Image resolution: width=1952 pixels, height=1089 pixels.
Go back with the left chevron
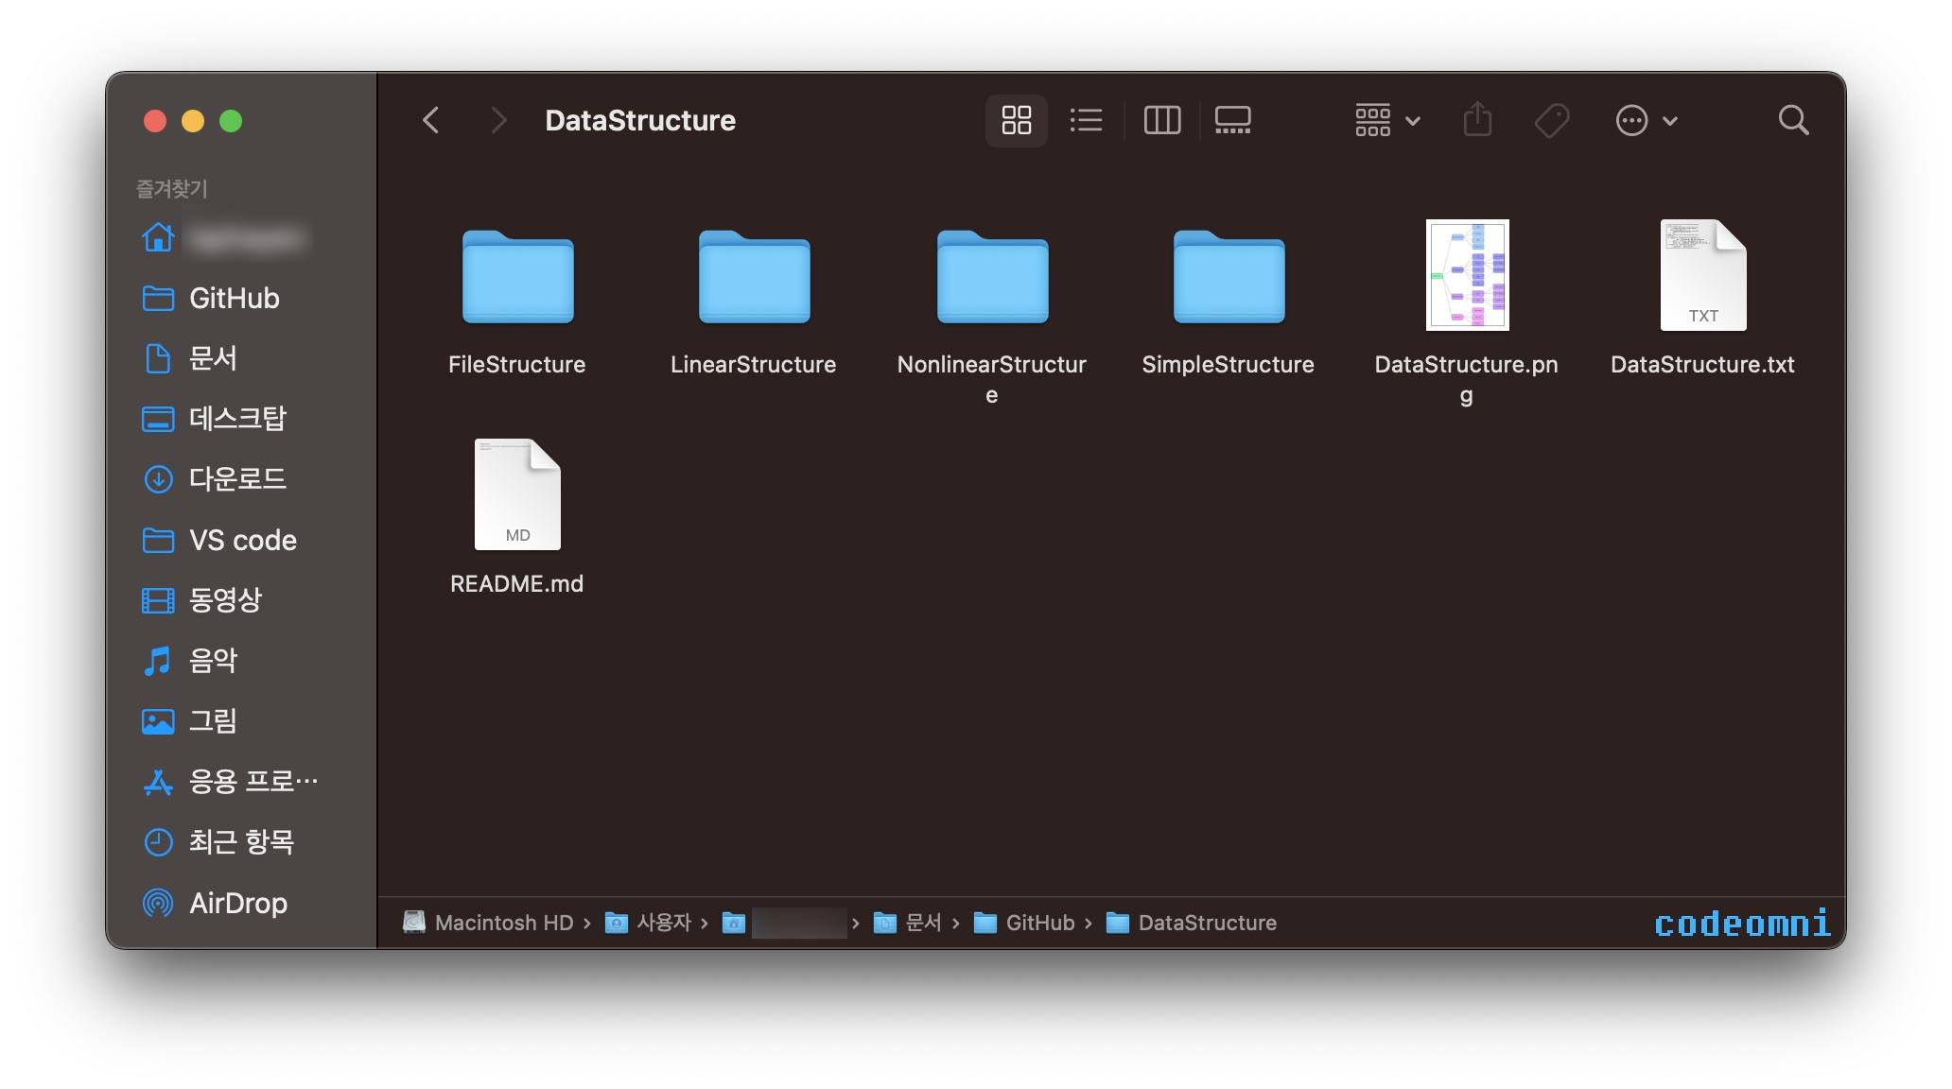pos(431,120)
